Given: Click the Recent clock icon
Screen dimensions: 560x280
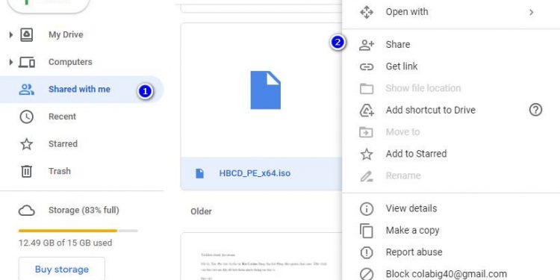Looking at the screenshot, I should pos(26,116).
